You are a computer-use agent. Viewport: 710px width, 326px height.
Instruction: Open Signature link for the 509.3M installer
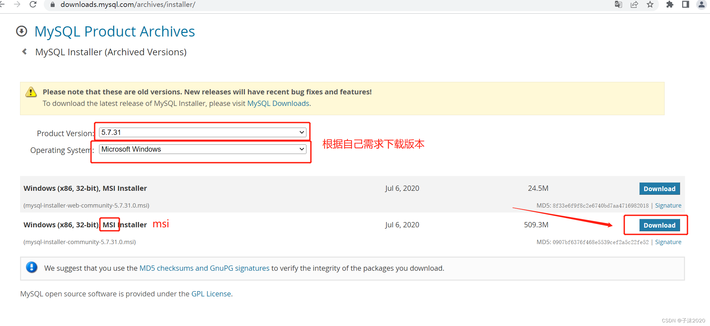point(668,242)
